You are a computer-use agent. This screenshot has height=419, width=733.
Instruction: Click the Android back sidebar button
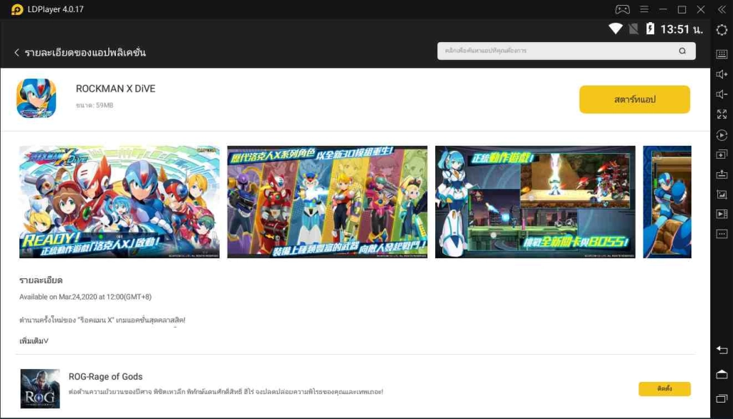pos(722,350)
